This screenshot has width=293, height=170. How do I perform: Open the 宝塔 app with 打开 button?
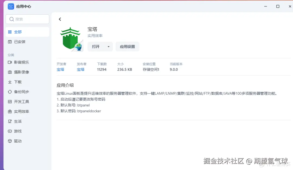(96, 47)
